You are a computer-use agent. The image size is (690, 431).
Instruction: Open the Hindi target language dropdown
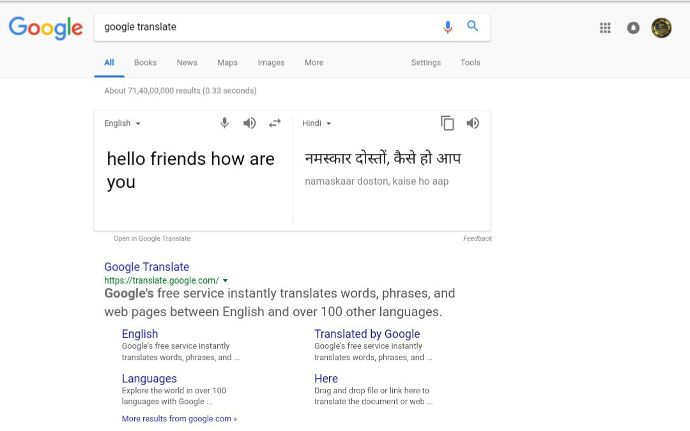click(316, 123)
